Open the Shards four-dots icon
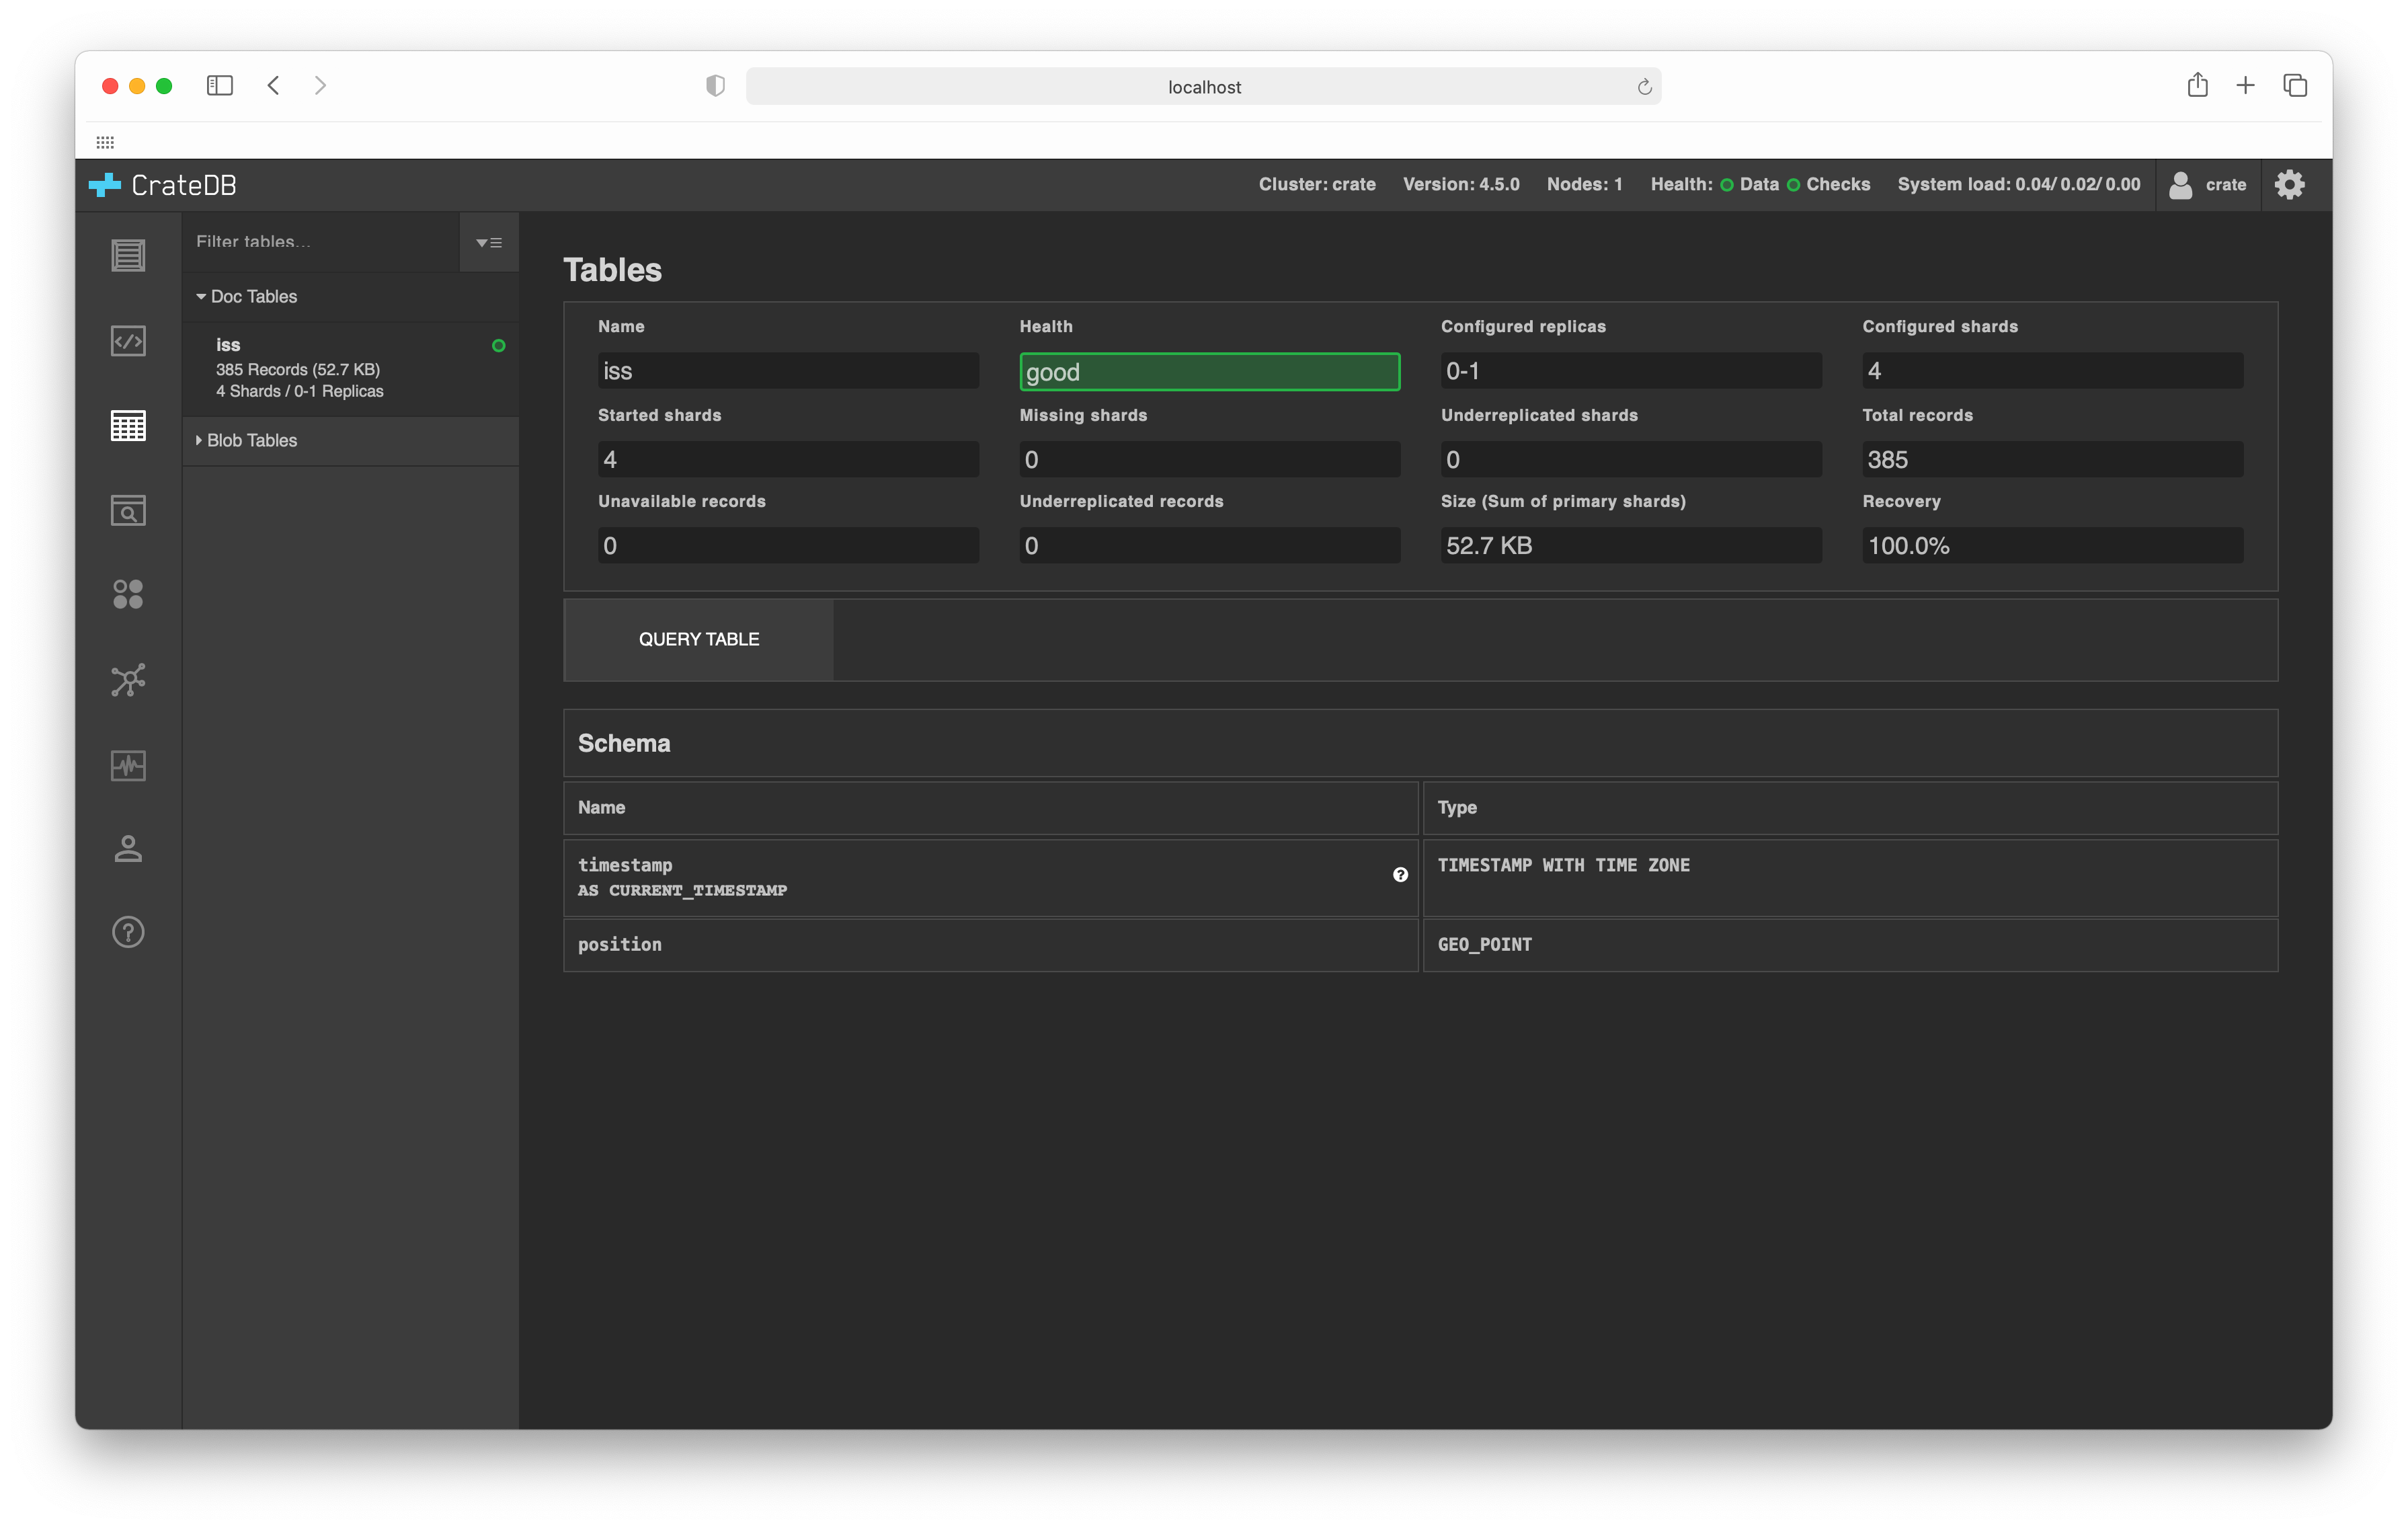The height and width of the screenshot is (1529, 2408). tap(128, 595)
